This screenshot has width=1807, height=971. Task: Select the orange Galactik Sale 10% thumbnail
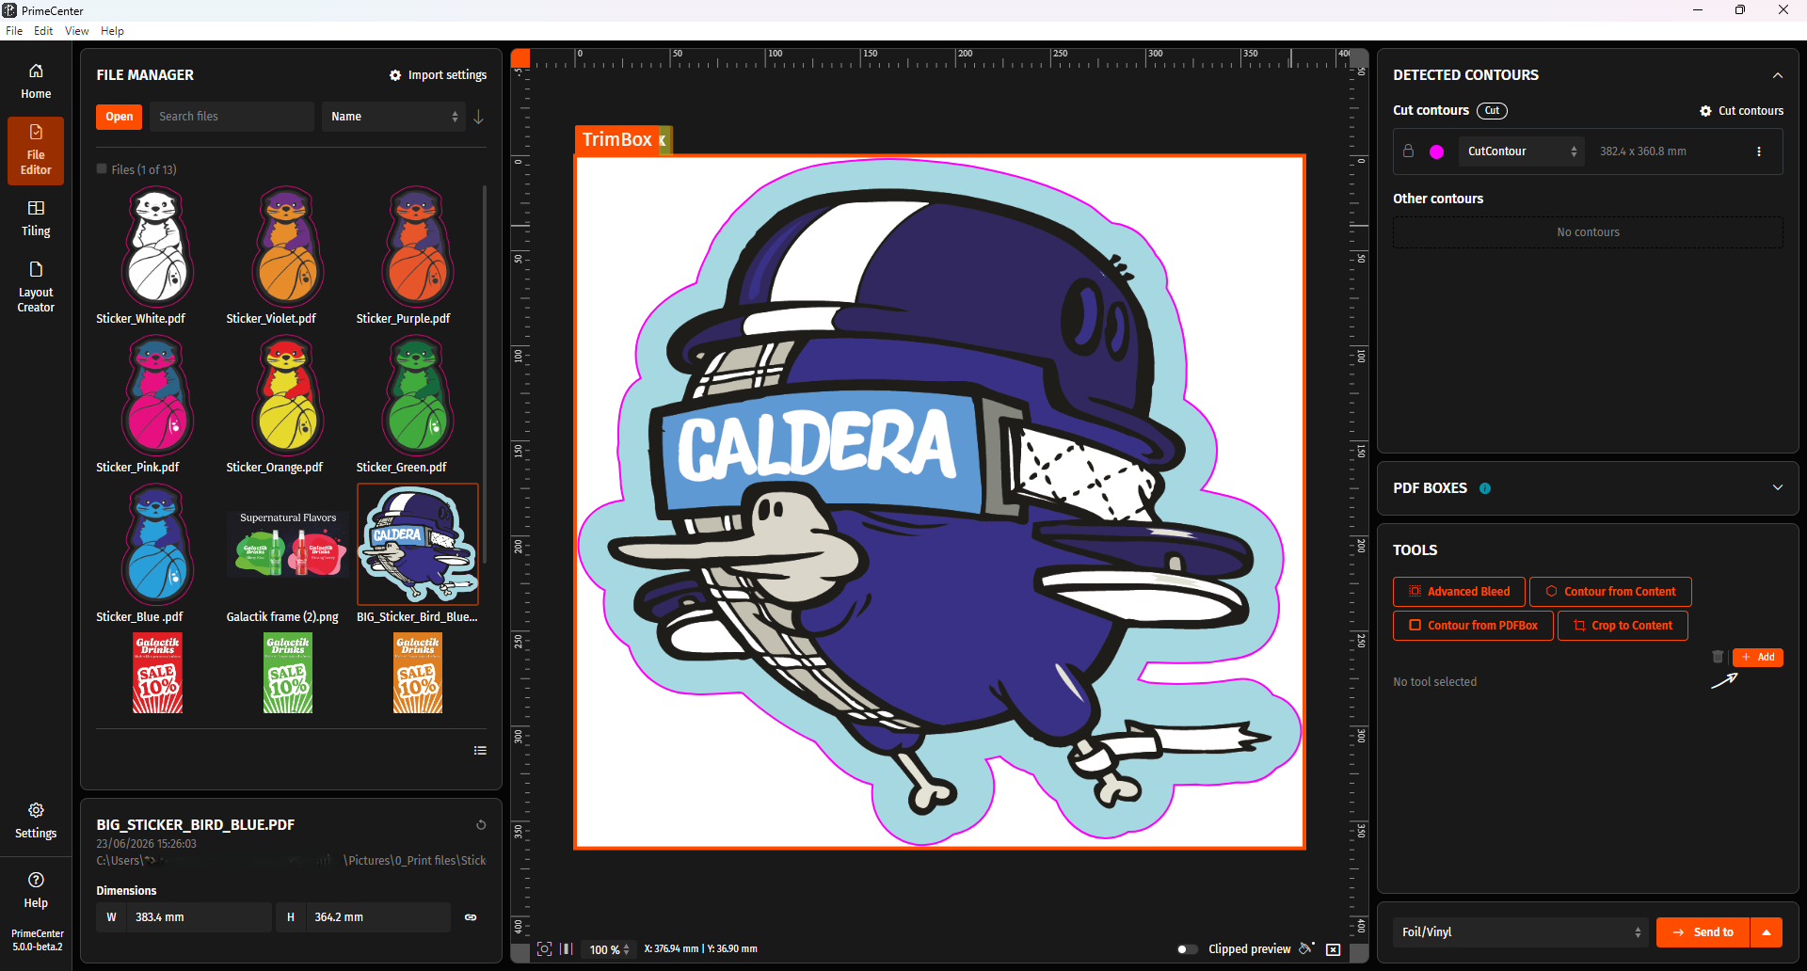click(x=417, y=673)
